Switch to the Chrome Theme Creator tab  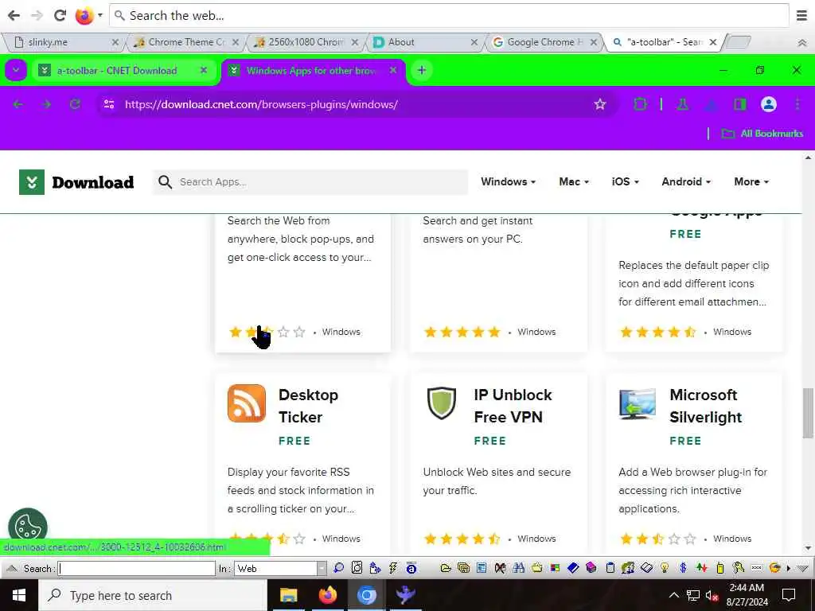point(185,42)
